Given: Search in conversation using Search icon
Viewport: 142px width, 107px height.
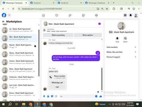Looking at the screenshot, I should pyautogui.click(x=125, y=38).
